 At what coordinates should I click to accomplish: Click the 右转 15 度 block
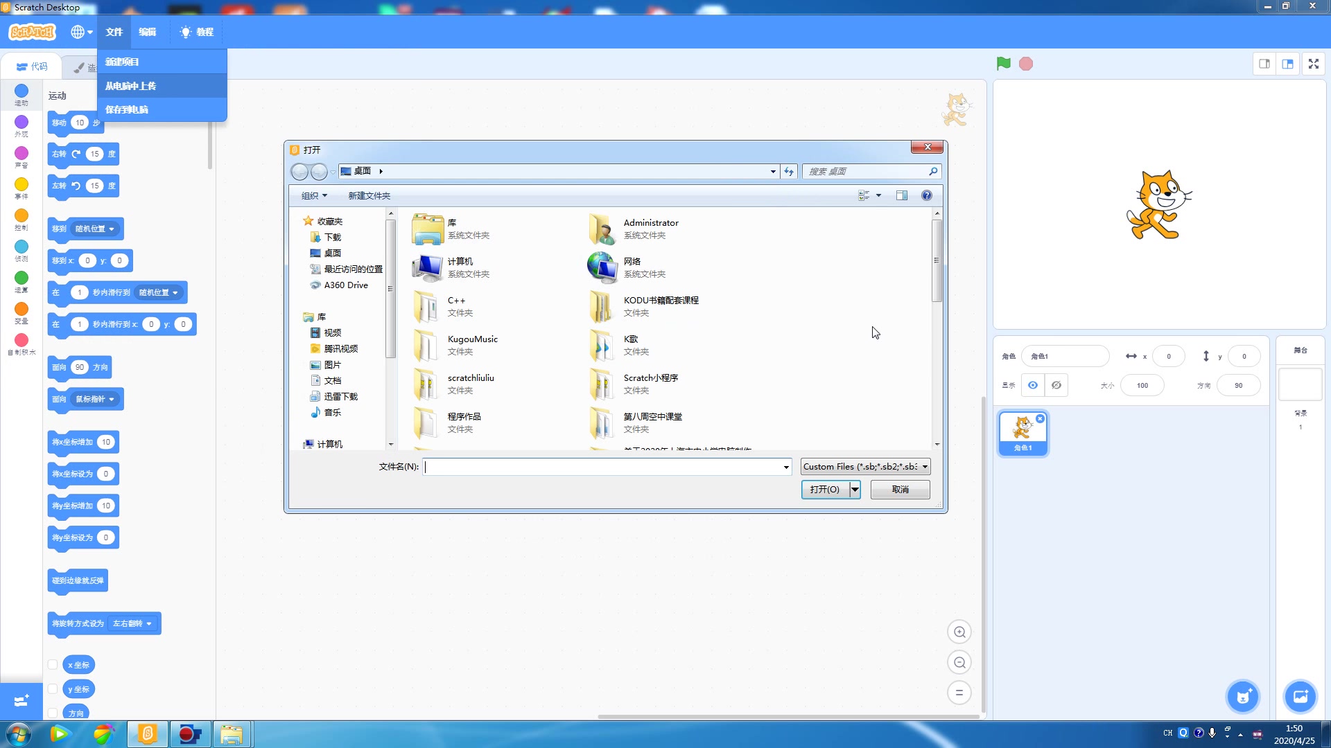coord(83,154)
